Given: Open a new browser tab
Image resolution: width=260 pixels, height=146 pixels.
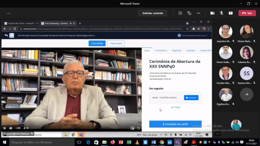Looking at the screenshot, I should (x=80, y=23).
